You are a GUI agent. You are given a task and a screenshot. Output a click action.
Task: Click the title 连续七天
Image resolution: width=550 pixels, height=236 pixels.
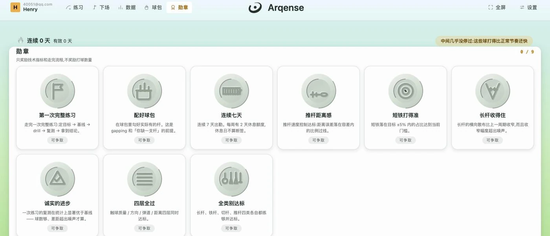tap(231, 115)
